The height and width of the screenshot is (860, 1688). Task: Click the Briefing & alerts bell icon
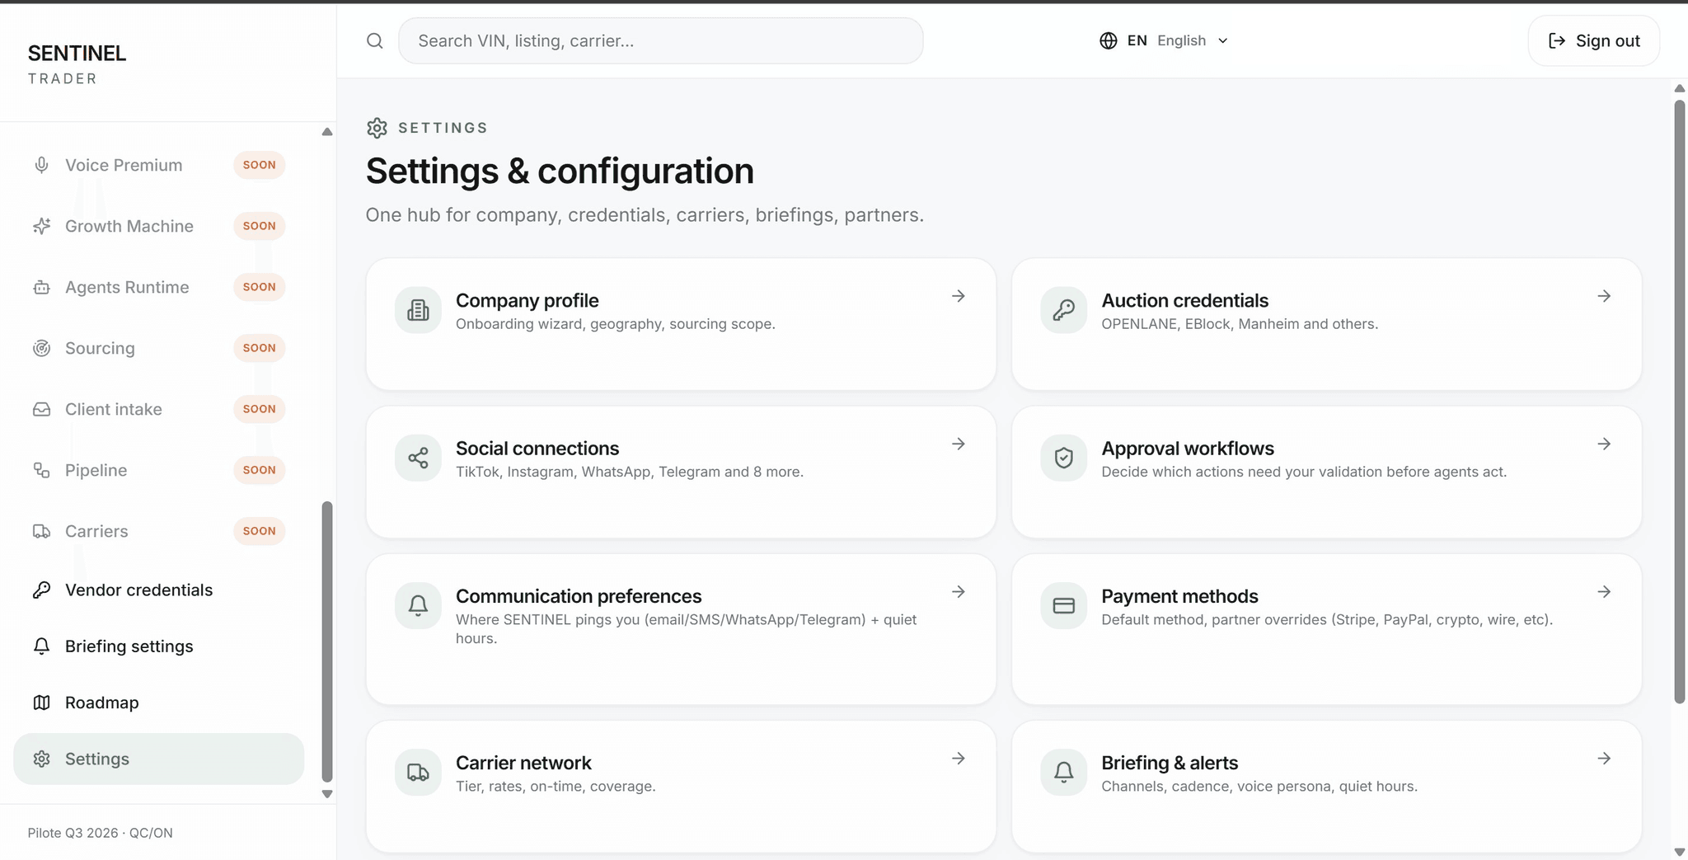1063,772
